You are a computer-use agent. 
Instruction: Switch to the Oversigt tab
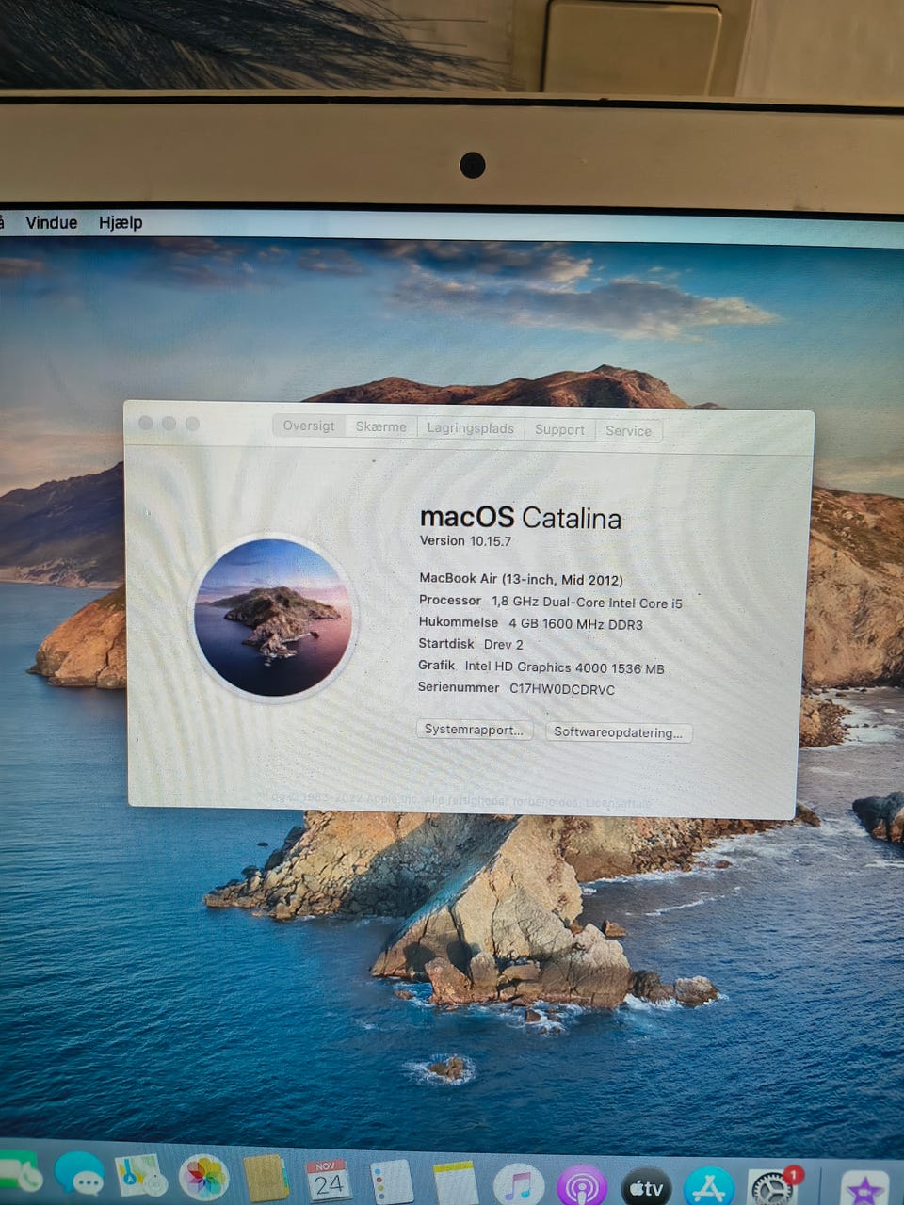click(309, 426)
